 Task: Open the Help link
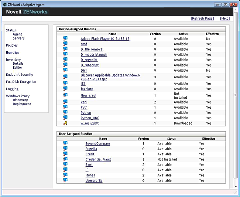point(224,18)
